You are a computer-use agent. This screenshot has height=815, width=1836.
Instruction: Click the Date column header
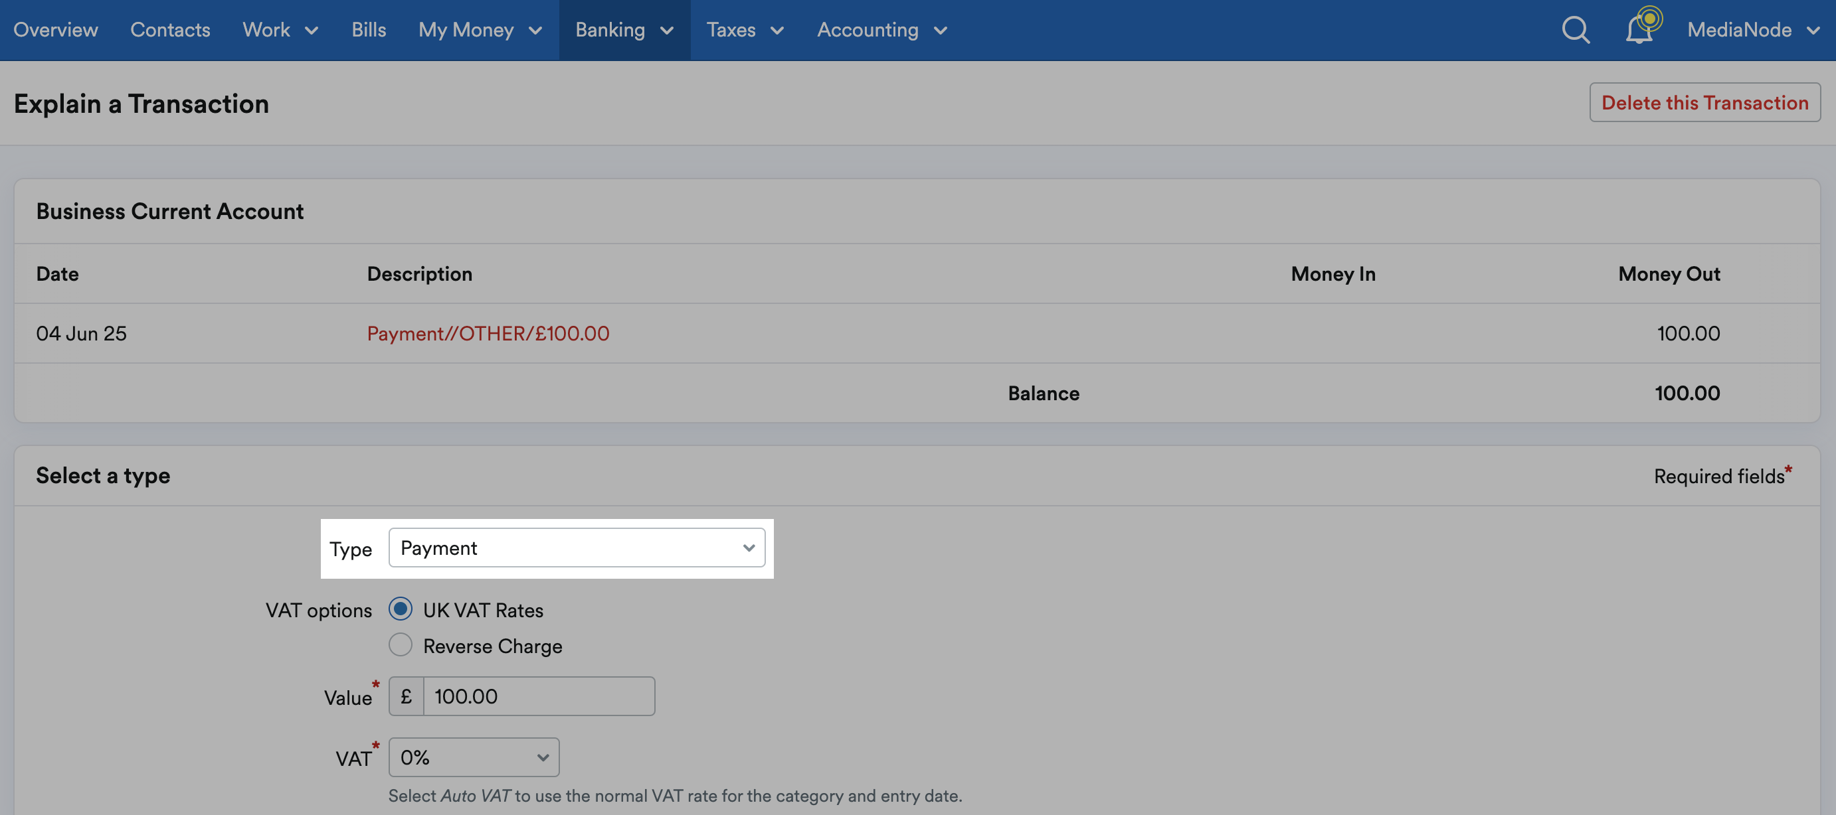(58, 273)
